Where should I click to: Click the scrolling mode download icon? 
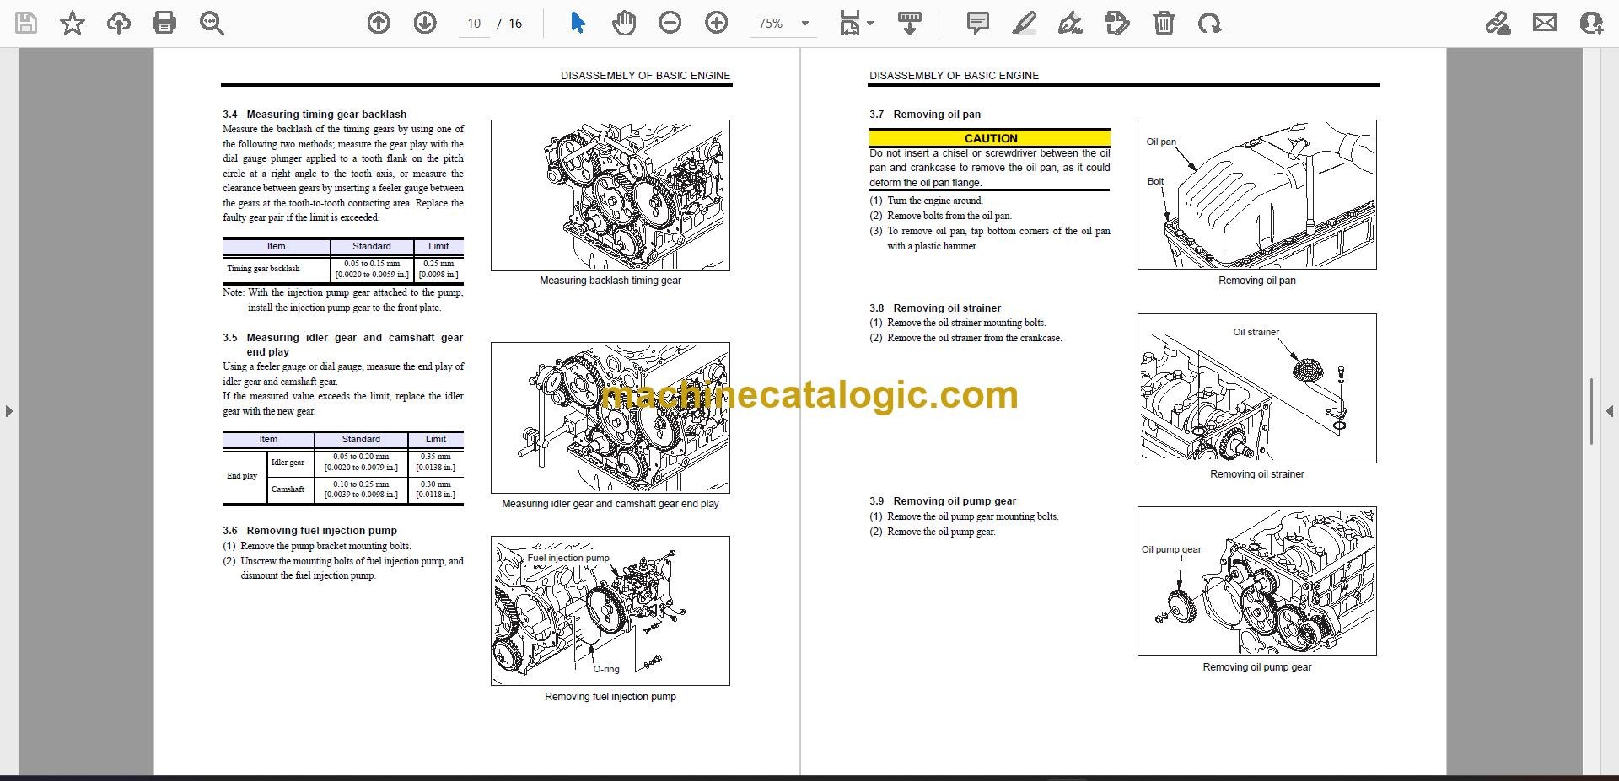(x=909, y=23)
